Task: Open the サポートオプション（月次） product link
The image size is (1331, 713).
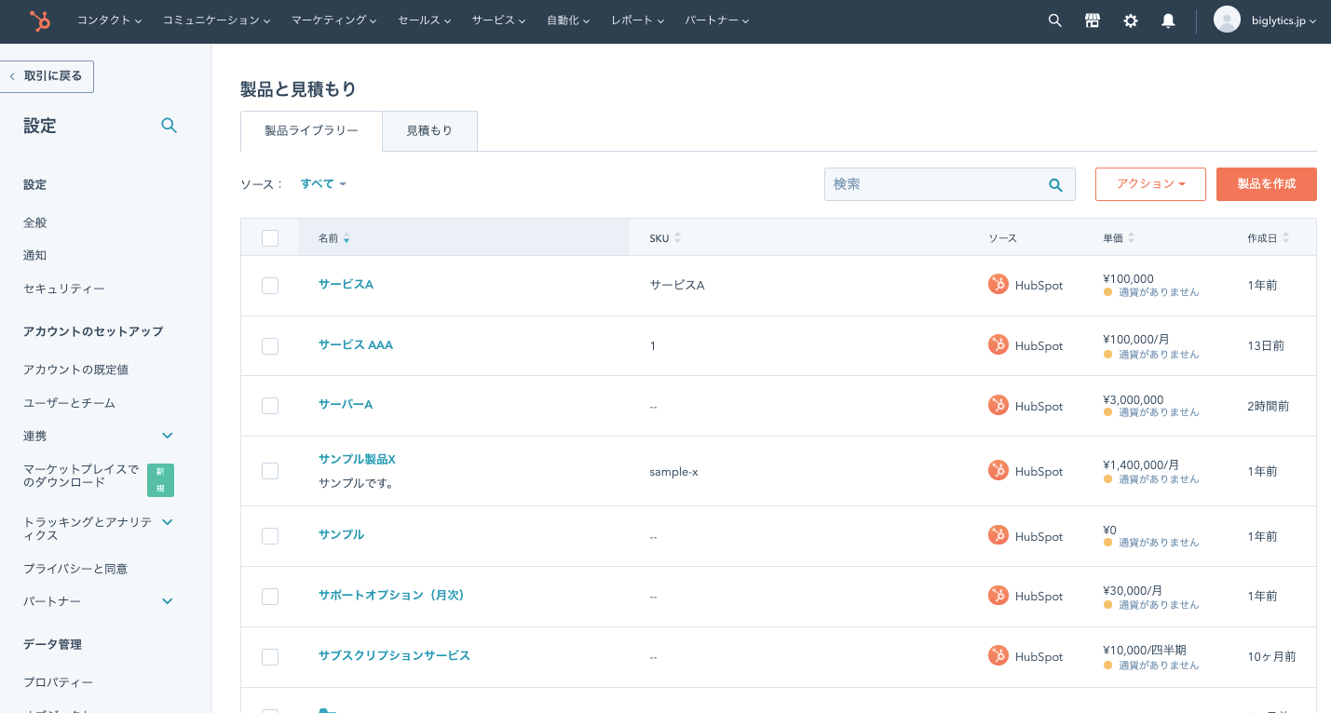Action: point(391,595)
